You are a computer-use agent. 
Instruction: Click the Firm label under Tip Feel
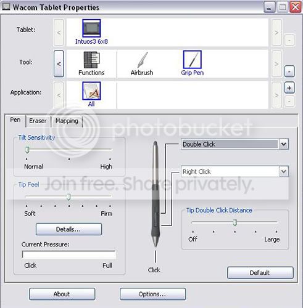[x=107, y=214]
